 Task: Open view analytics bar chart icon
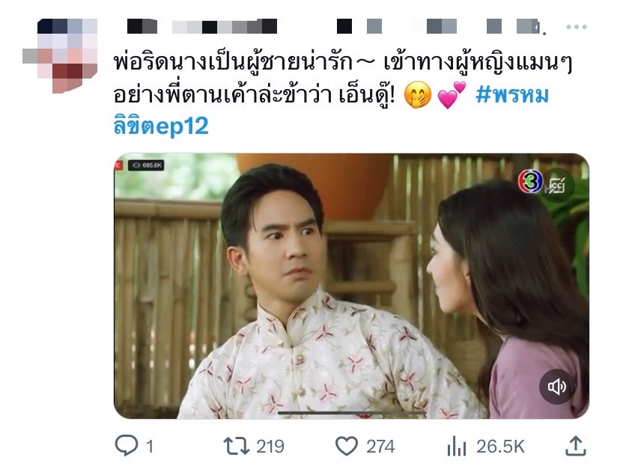(457, 446)
